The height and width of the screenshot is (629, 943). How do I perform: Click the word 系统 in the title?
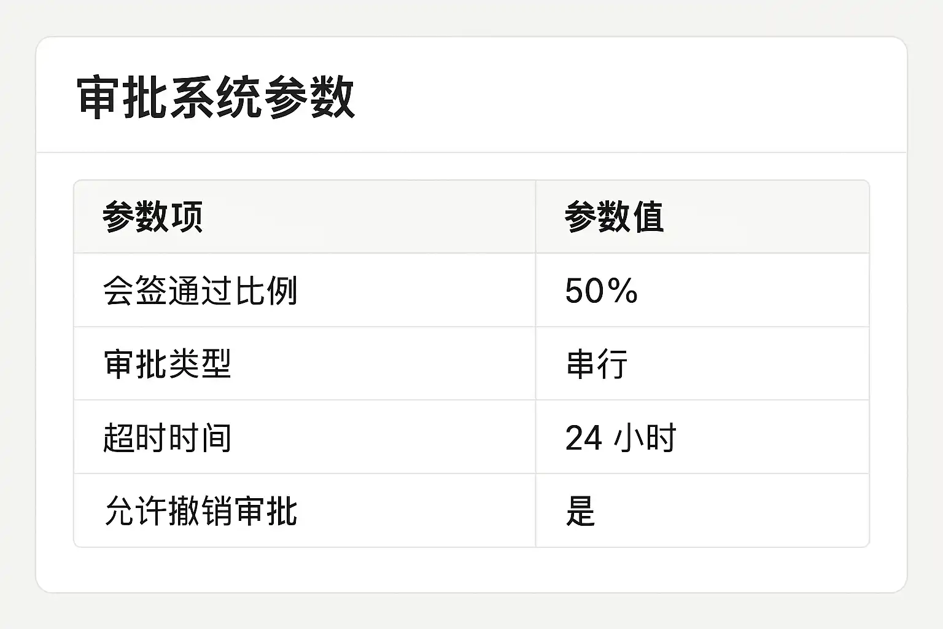[x=216, y=97]
